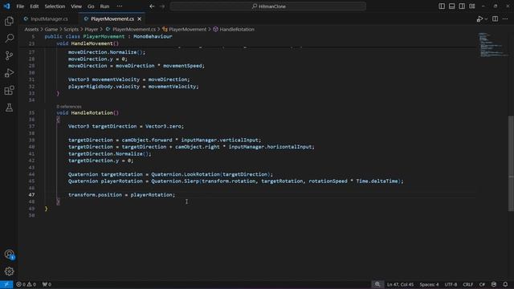Expand the run button dropdown arrow
The height and width of the screenshot is (289, 514).
click(x=486, y=19)
